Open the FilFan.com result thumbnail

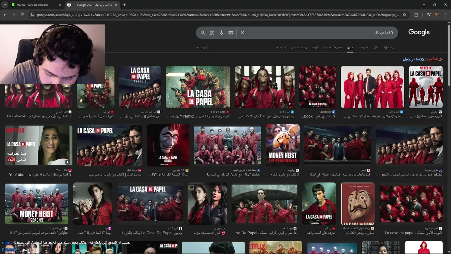coord(198,87)
